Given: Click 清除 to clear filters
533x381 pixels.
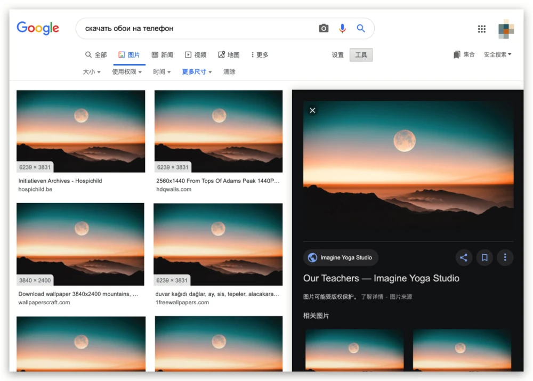Looking at the screenshot, I should click(229, 72).
